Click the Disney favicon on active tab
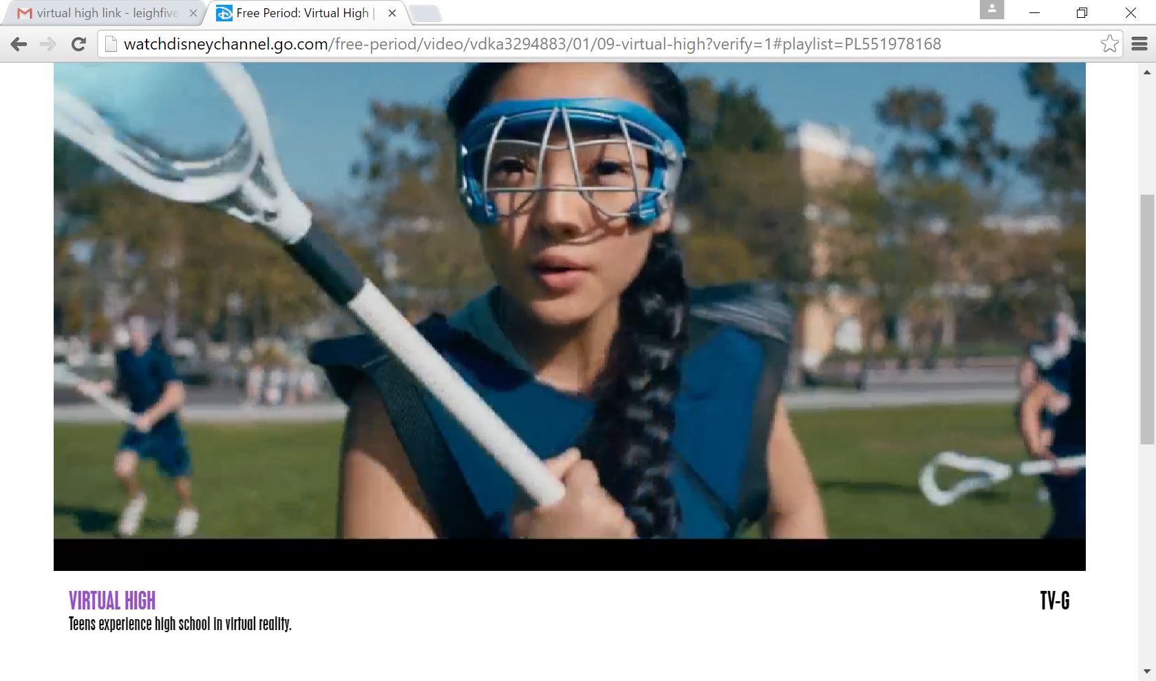The image size is (1156, 681). (x=224, y=13)
